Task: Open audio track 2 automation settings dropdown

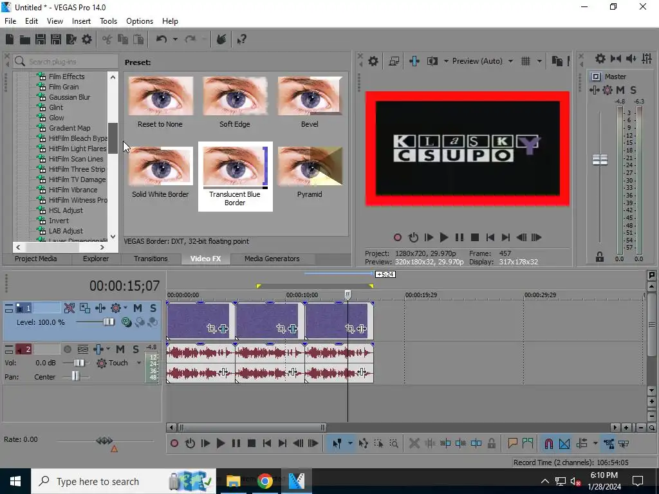Action: pyautogui.click(x=108, y=349)
